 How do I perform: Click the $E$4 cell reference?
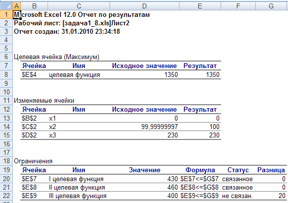coord(29,74)
